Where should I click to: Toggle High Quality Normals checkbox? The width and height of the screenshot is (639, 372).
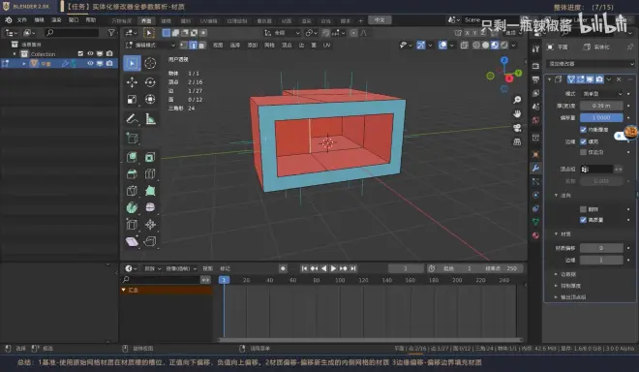[583, 220]
